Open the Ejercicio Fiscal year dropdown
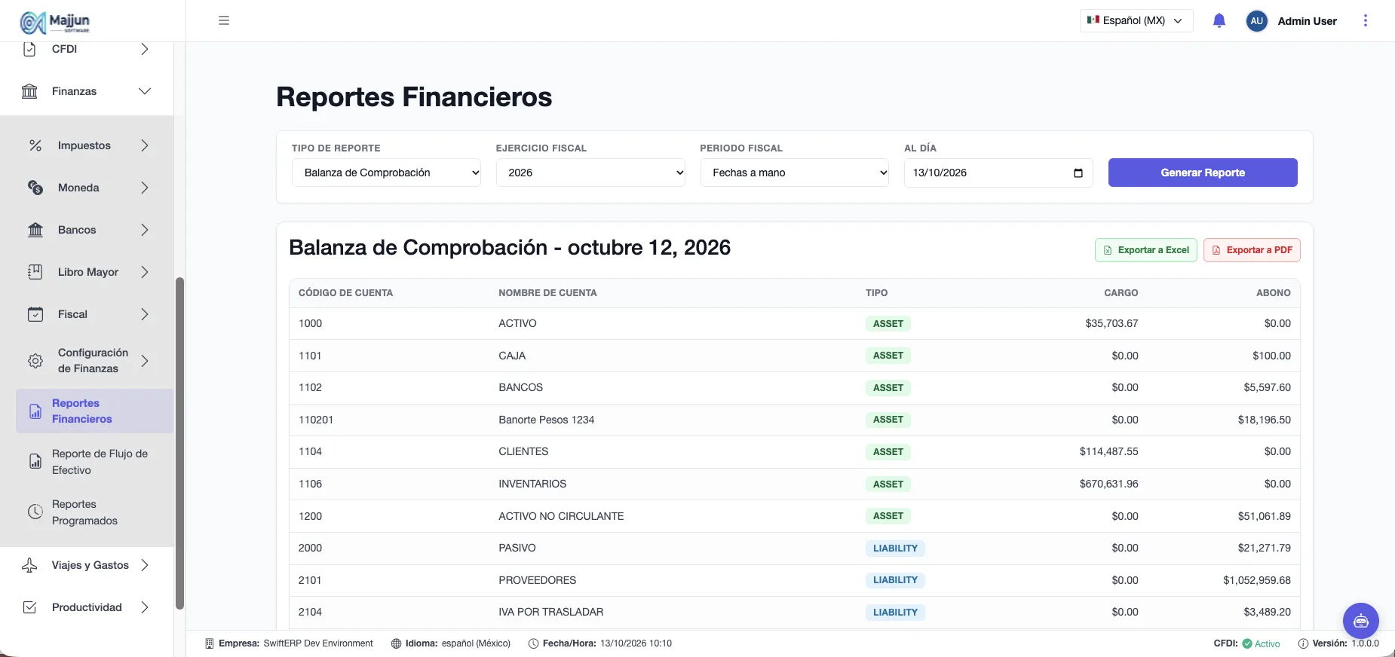Image resolution: width=1395 pixels, height=657 pixels. (x=590, y=173)
